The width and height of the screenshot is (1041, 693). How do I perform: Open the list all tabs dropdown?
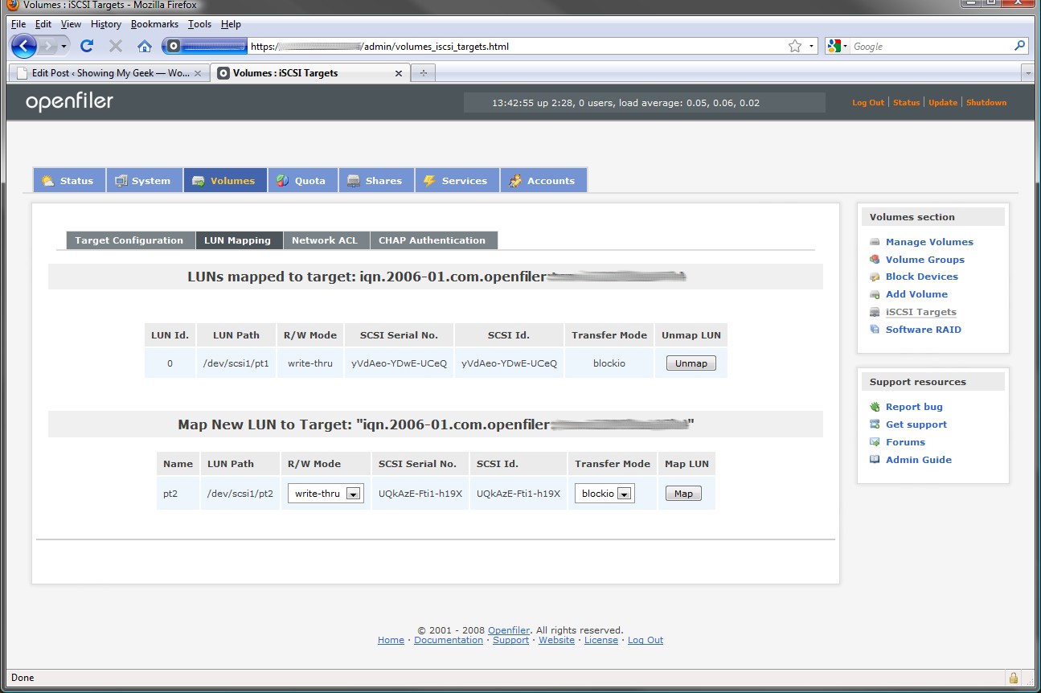pyautogui.click(x=1027, y=72)
